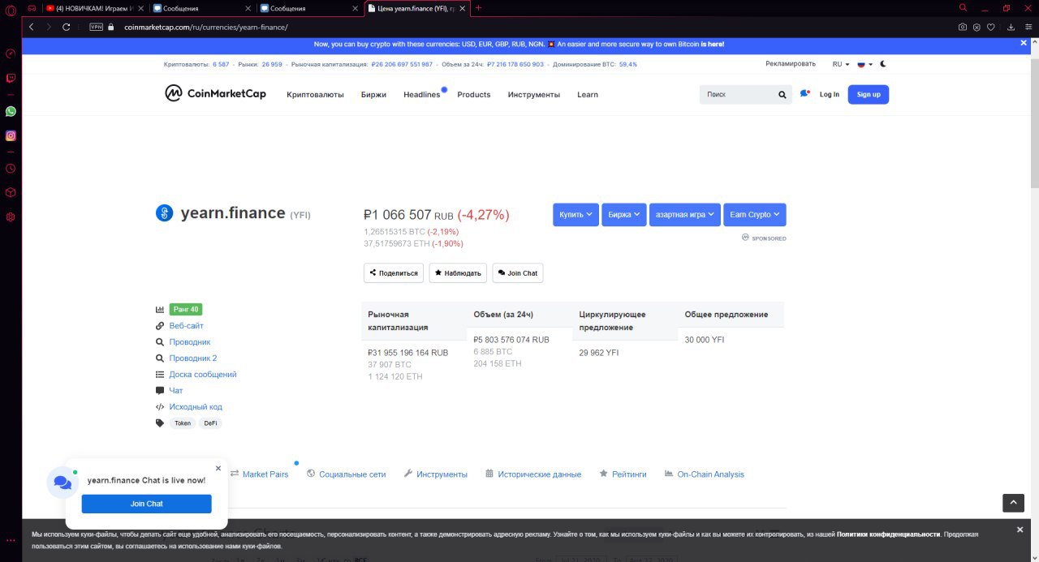Image resolution: width=1039 pixels, height=562 pixels.
Task: Click the DeFi tag
Action: tap(210, 423)
